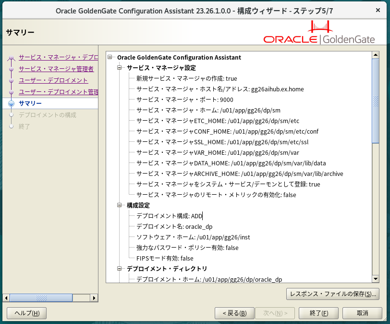
Task: Click the step list scroll right arrow
Action: (95, 298)
